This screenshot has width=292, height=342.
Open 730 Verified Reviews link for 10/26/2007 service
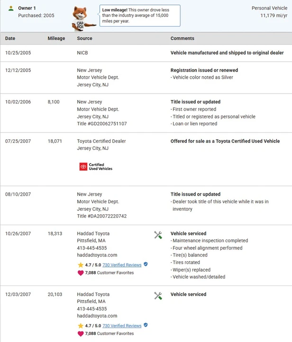click(x=122, y=265)
